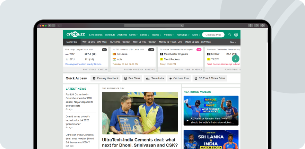Open Schedule in navigation bar
The width and height of the screenshot is (305, 149).
pos(110,34)
